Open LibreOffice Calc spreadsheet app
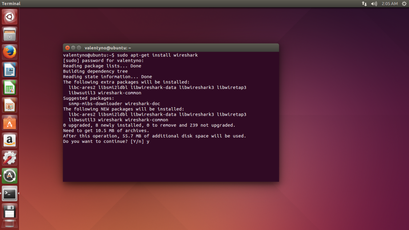 pos(9,87)
